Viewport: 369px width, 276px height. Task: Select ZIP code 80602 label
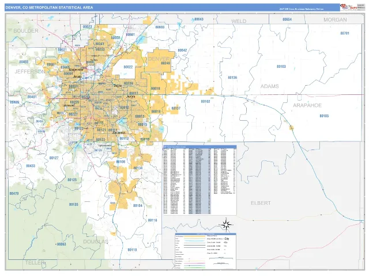115,38
